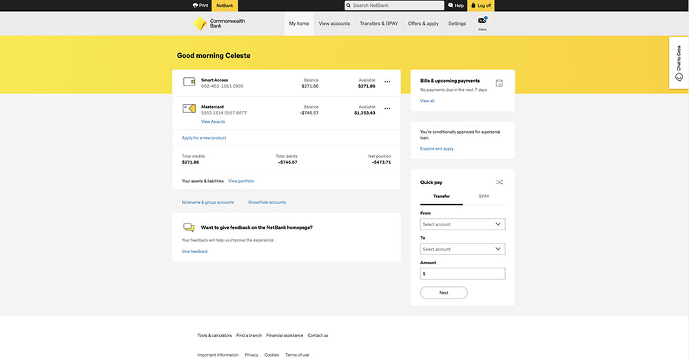The image size is (689, 360).
Task: Click the Help chat bubble icon
Action: tap(451, 6)
